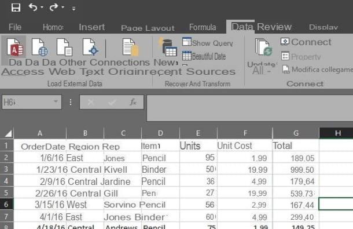Click the cell containing Sorvino
Image resolution: width=353 pixels, height=229 pixels.
[x=123, y=205]
